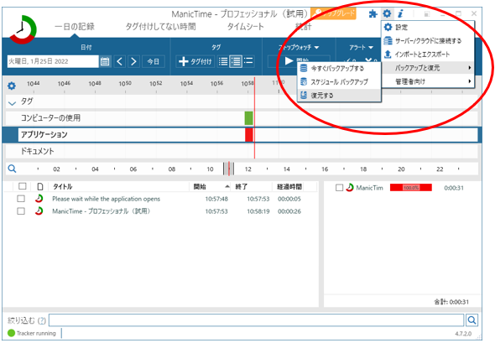Switch to タグ付けしてない時間 tab
The width and height of the screenshot is (495, 343).
point(161,27)
